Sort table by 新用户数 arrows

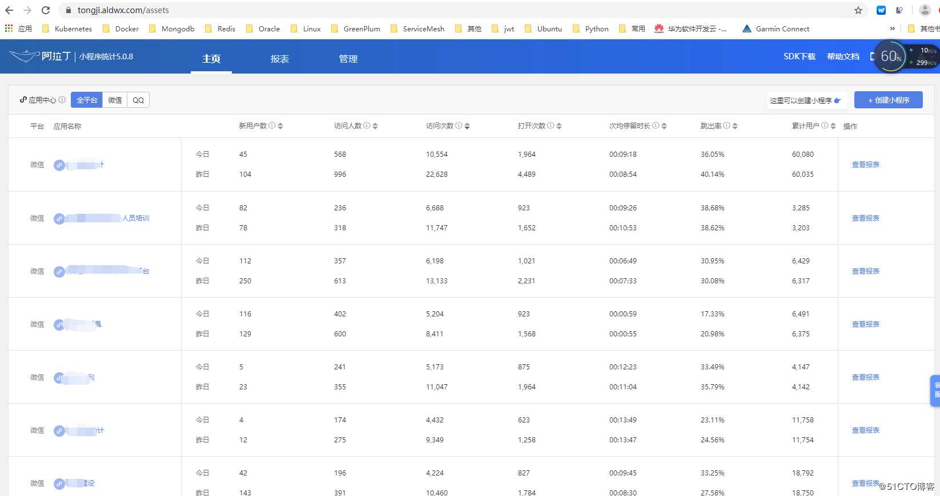click(280, 126)
